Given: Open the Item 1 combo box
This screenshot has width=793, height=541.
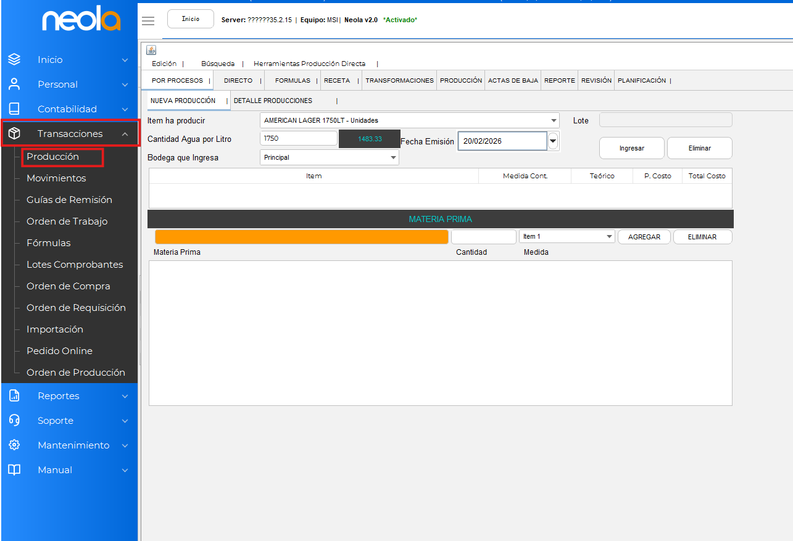Looking at the screenshot, I should click(x=609, y=237).
